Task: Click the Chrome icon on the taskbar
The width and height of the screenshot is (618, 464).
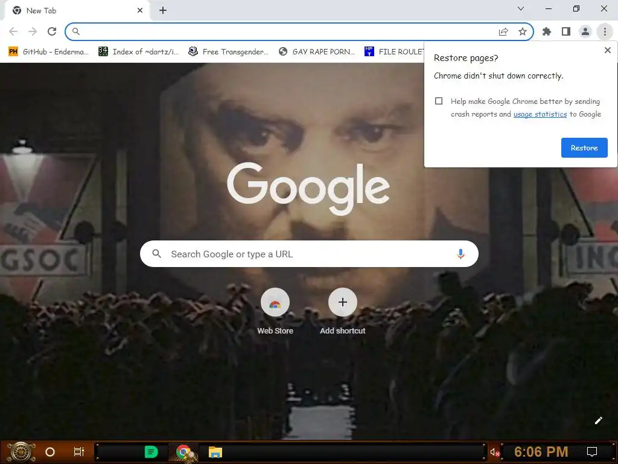Action: pyautogui.click(x=184, y=452)
